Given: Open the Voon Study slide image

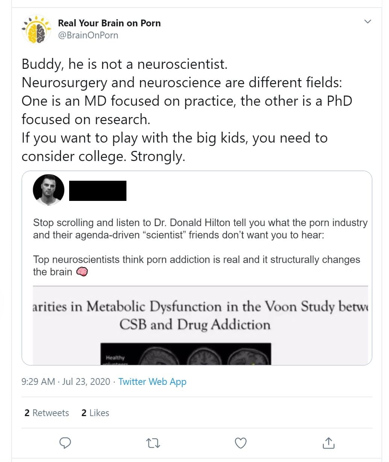Looking at the screenshot, I should coord(200,315).
